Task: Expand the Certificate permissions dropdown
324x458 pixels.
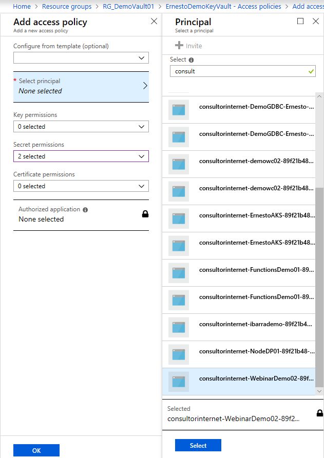Action: [x=81, y=186]
